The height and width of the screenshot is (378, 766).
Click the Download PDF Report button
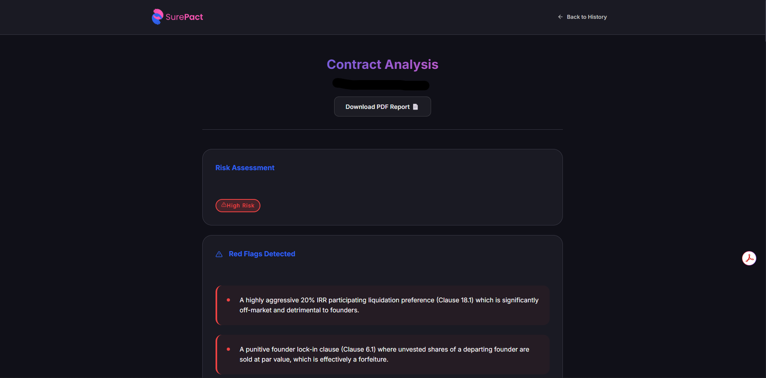(382, 107)
